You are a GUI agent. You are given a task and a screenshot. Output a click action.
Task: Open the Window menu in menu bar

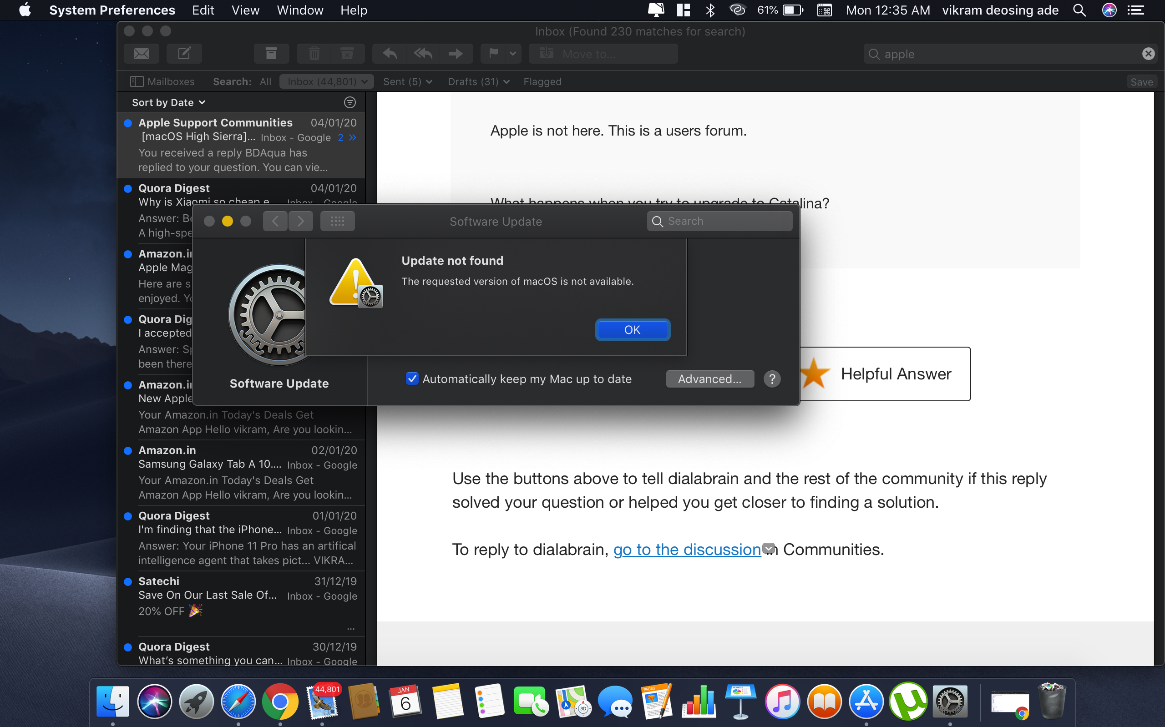(299, 10)
